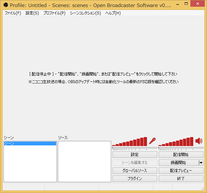Start recording with the 録画開始 button
207x193 pixels.
coord(179,163)
